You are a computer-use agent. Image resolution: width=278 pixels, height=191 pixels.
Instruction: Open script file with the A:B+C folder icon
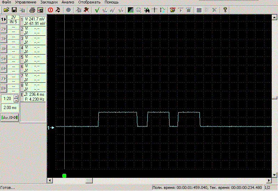coord(173,10)
